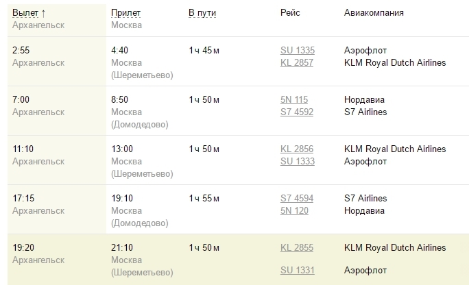Open flight SU 1331 link
Viewport: 469px width, 285px height.
click(298, 270)
